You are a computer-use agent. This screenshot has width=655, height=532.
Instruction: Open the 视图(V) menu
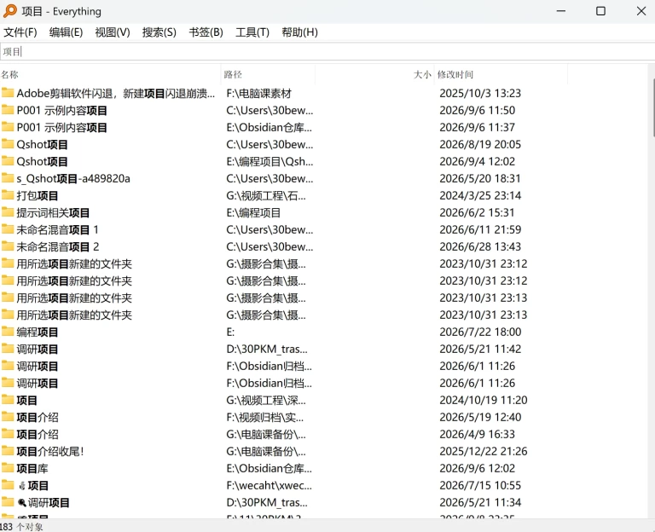(x=113, y=32)
